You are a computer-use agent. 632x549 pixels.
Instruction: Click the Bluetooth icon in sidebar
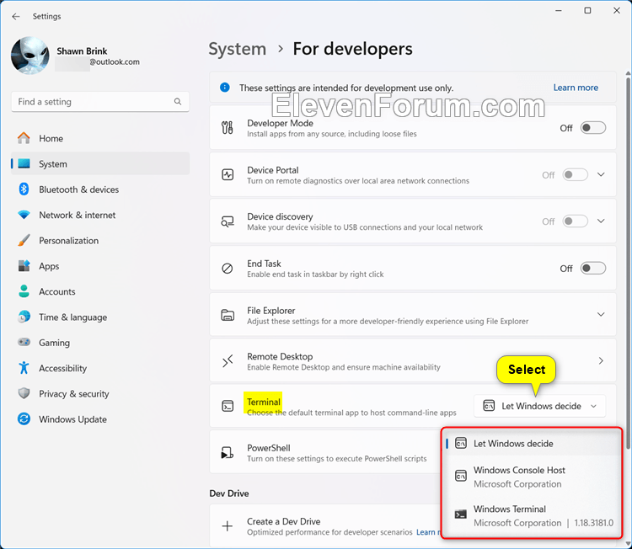pos(24,189)
